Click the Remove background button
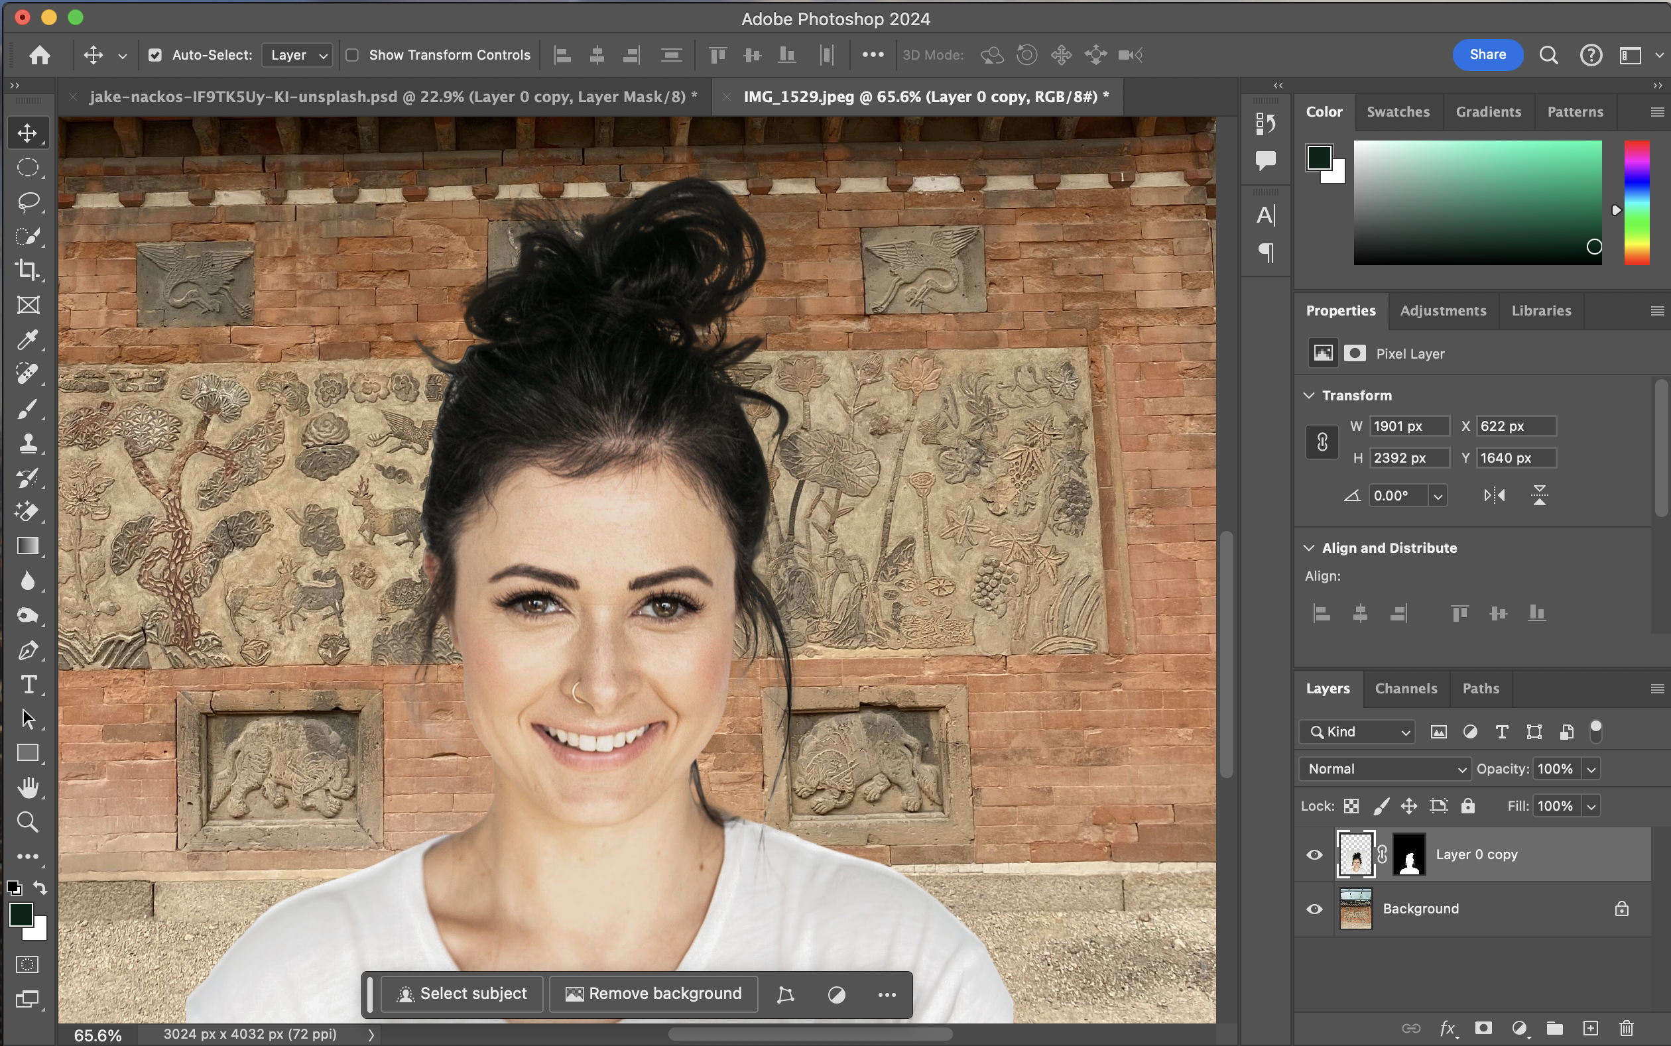 point(654,994)
